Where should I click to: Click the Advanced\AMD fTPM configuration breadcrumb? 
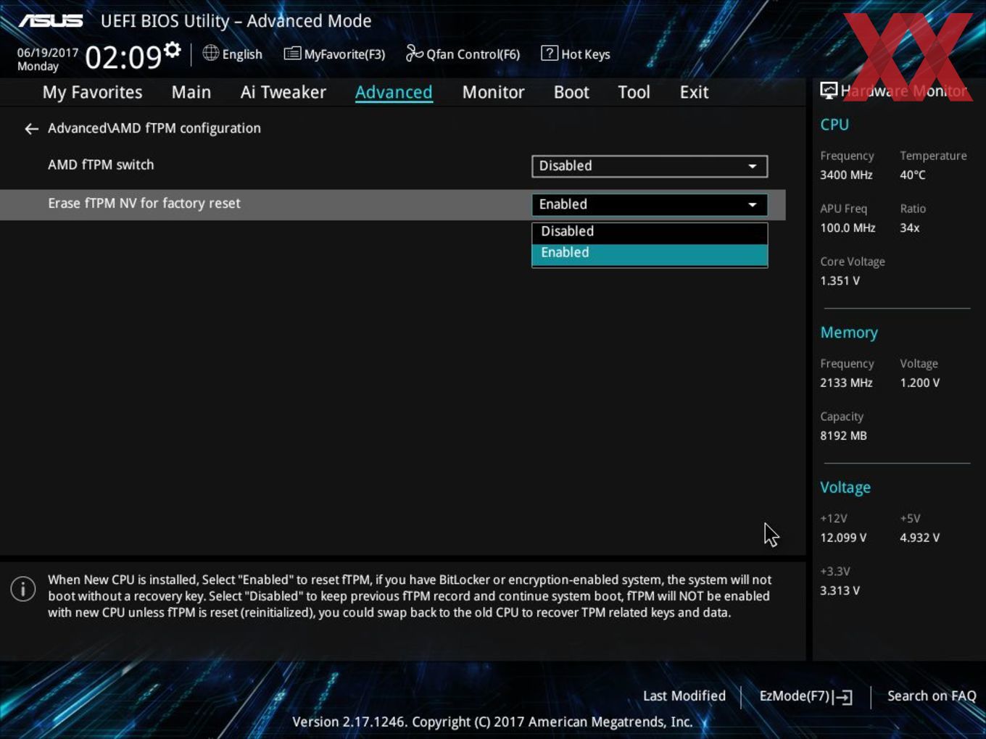(154, 128)
